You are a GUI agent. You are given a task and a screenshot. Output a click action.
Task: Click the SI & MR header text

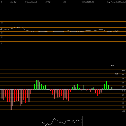(13, 2)
